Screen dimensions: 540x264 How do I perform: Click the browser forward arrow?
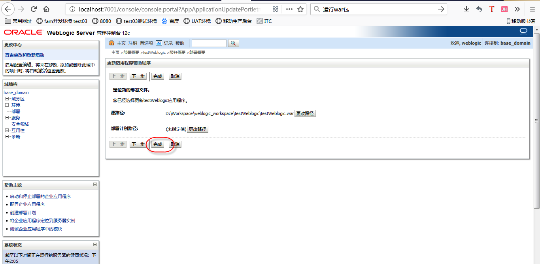point(21,9)
